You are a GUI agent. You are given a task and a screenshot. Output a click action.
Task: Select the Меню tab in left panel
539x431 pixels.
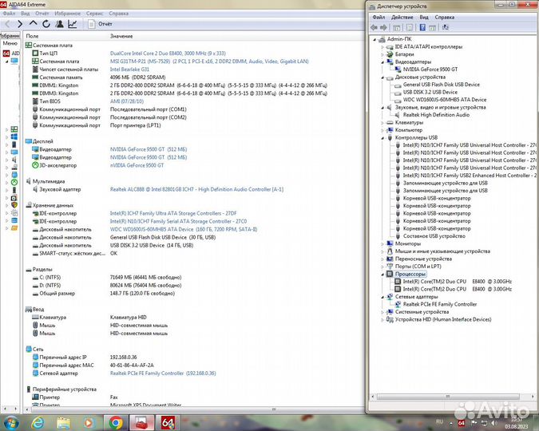(x=10, y=43)
